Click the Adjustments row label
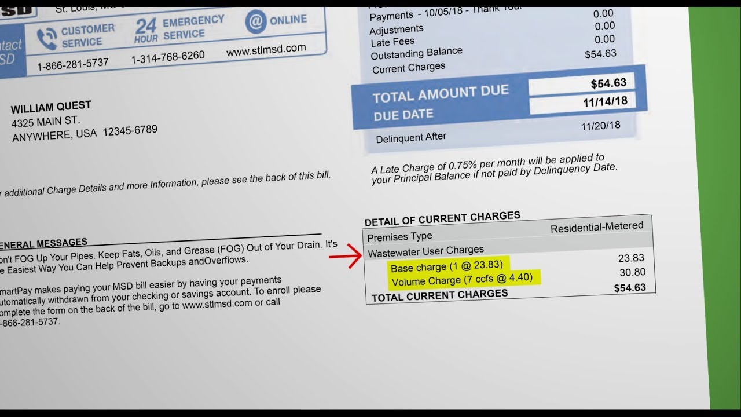Viewport: 741px width, 417px height. click(x=397, y=29)
